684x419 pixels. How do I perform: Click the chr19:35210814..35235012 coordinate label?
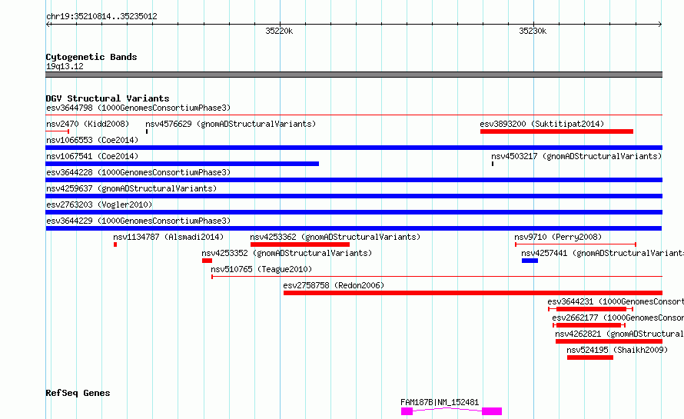(101, 17)
